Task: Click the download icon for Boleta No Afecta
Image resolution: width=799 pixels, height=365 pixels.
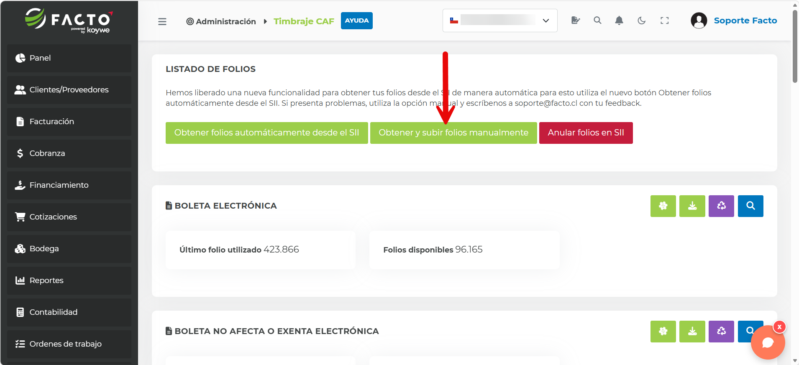Action: pos(692,332)
